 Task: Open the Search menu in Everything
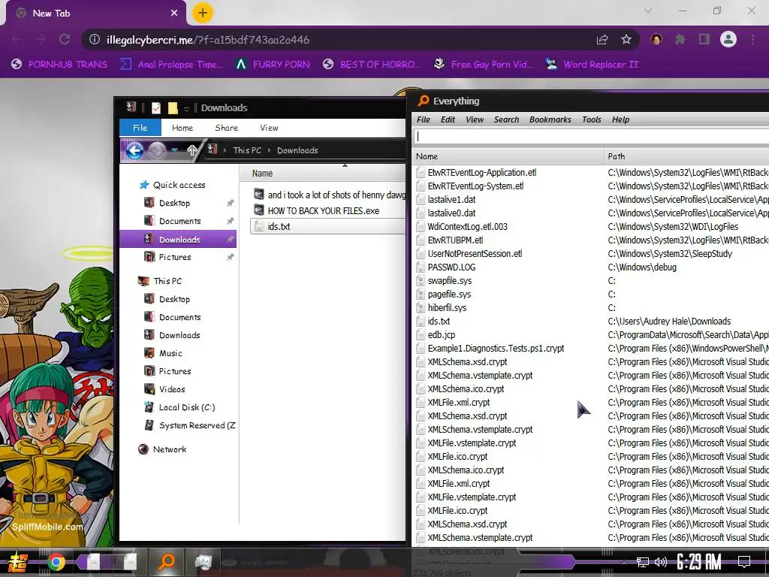pyautogui.click(x=507, y=119)
